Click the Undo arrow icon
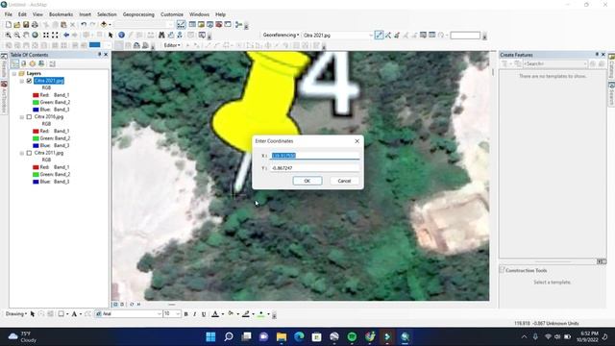The width and height of the screenshot is (615, 346). click(x=84, y=25)
